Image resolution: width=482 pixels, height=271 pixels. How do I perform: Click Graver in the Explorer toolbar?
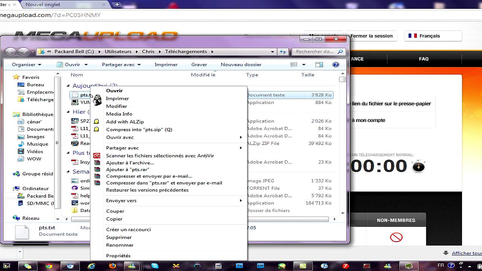(199, 64)
